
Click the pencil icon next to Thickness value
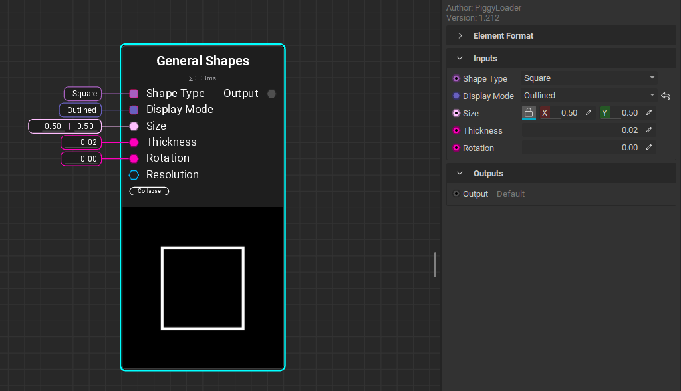(x=649, y=130)
